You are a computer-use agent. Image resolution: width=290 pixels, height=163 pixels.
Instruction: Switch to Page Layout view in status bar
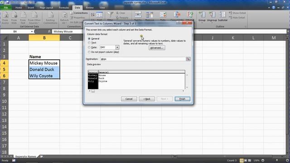[246, 160]
